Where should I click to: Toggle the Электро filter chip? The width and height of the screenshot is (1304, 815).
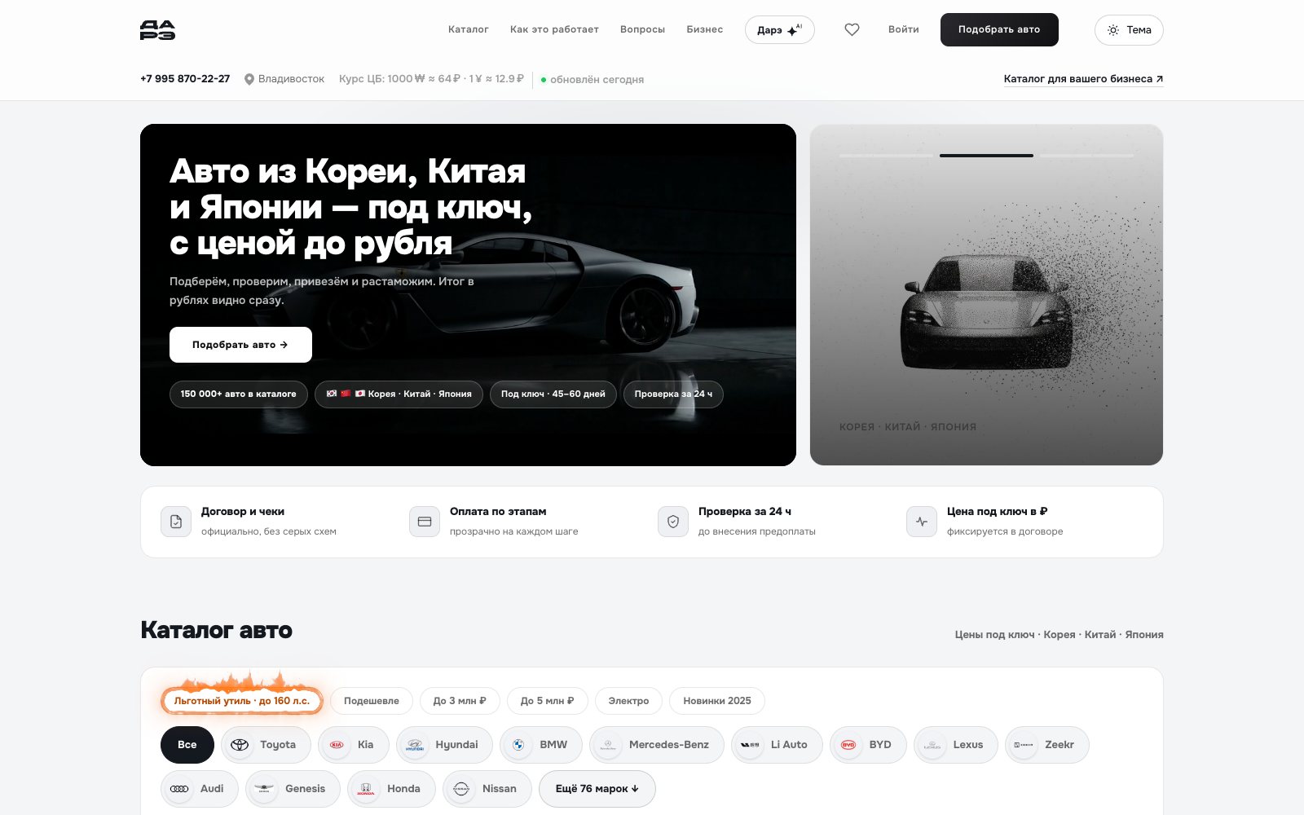(629, 701)
